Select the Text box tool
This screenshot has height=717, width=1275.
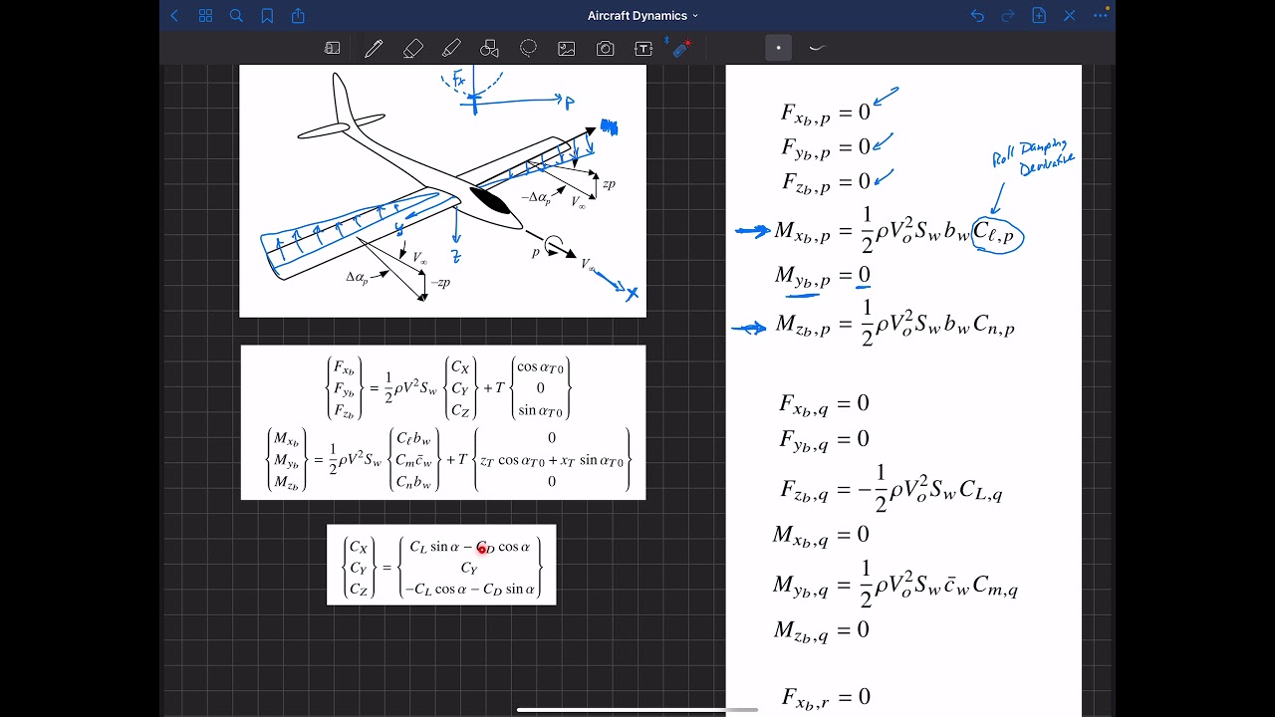click(x=643, y=48)
